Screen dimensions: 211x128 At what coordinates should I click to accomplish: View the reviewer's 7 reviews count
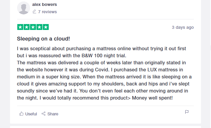(47, 12)
